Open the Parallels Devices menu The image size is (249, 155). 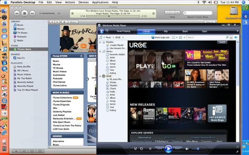tap(83, 2)
